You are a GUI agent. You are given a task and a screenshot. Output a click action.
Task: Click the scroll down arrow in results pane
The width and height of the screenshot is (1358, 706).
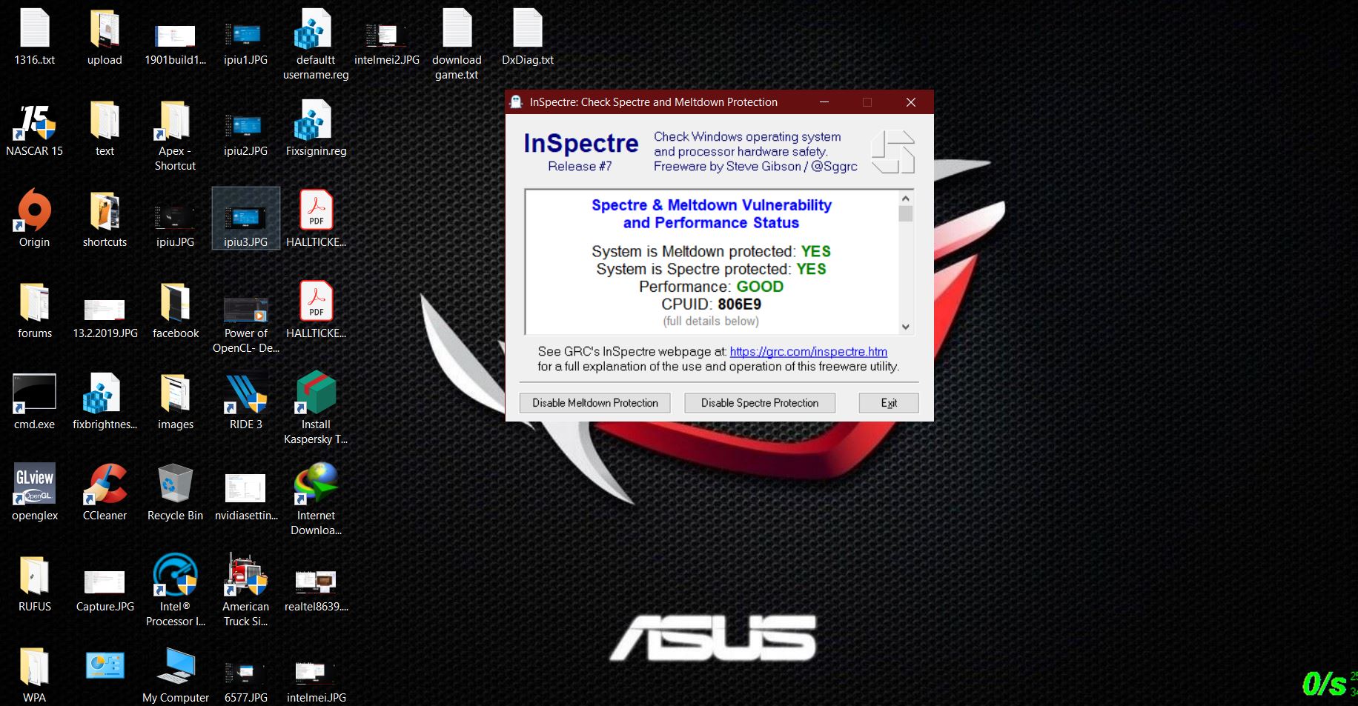point(905,327)
